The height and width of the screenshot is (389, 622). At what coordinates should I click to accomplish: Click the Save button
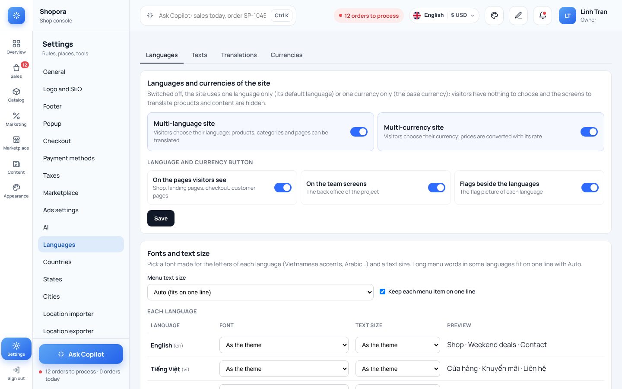[x=161, y=218]
